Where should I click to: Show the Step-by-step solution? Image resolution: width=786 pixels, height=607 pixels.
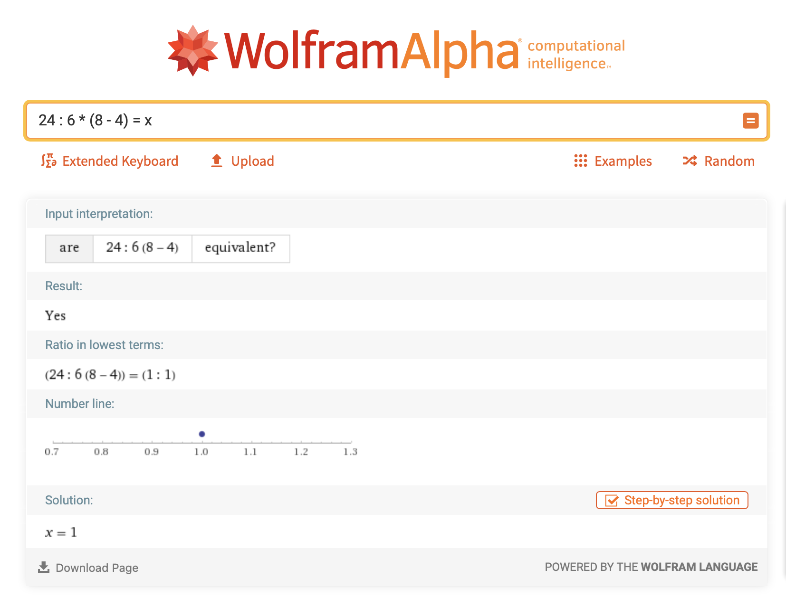click(672, 500)
